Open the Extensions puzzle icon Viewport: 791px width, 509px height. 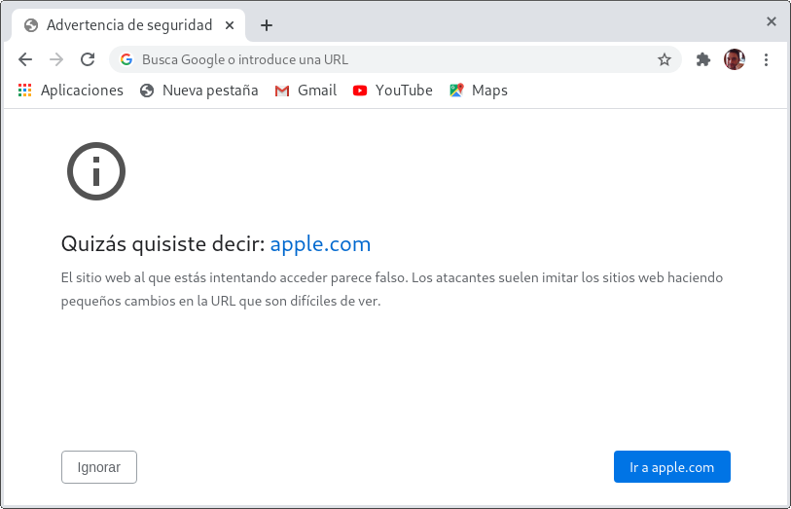coord(702,59)
